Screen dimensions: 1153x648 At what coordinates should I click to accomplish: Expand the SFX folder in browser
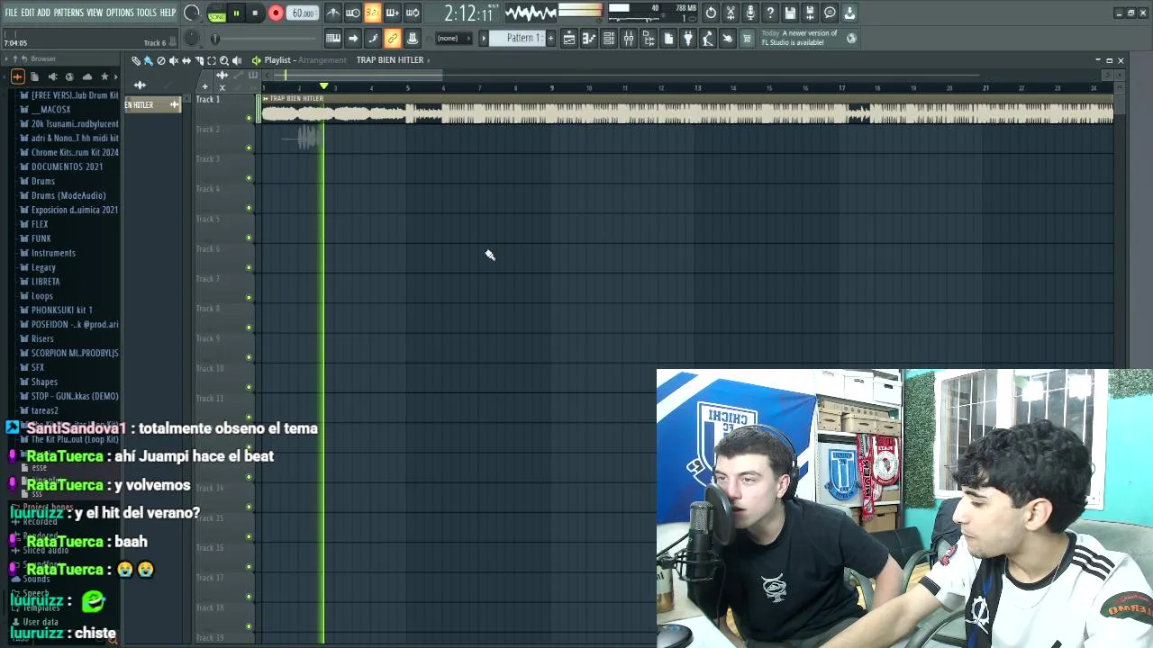point(38,368)
